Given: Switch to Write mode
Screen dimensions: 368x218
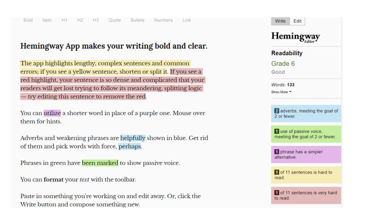Looking at the screenshot, I should click(x=280, y=21).
